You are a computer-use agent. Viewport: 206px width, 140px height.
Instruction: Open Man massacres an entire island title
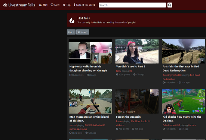click(x=89, y=119)
